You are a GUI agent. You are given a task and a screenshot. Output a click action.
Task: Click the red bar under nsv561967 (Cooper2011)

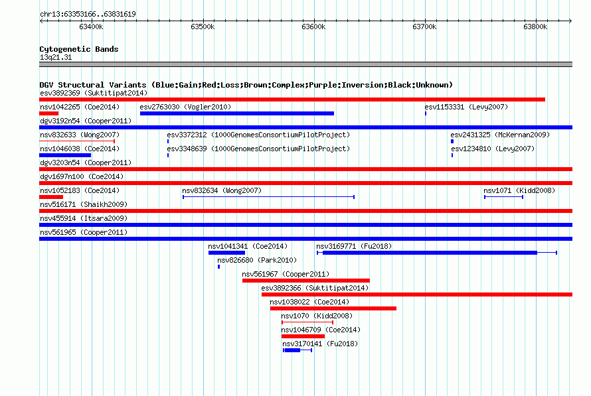[306, 281]
